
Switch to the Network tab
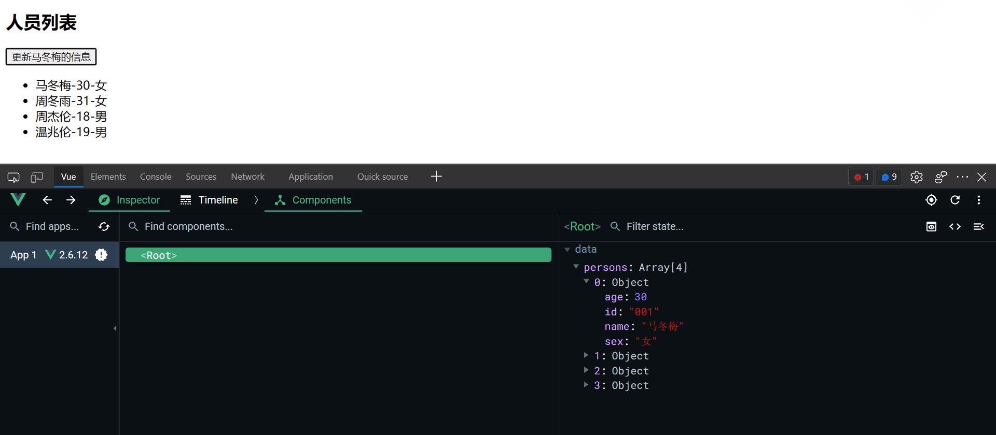(247, 177)
